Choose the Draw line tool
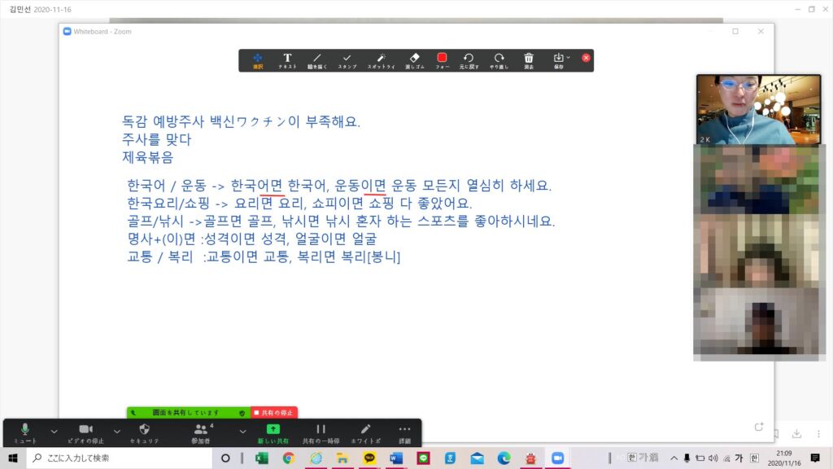 pos(317,60)
